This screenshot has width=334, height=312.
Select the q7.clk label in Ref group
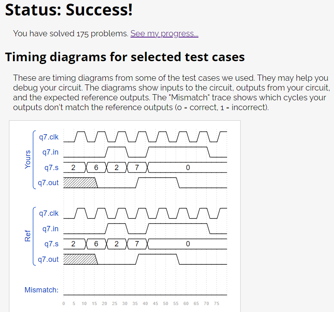[x=48, y=213]
